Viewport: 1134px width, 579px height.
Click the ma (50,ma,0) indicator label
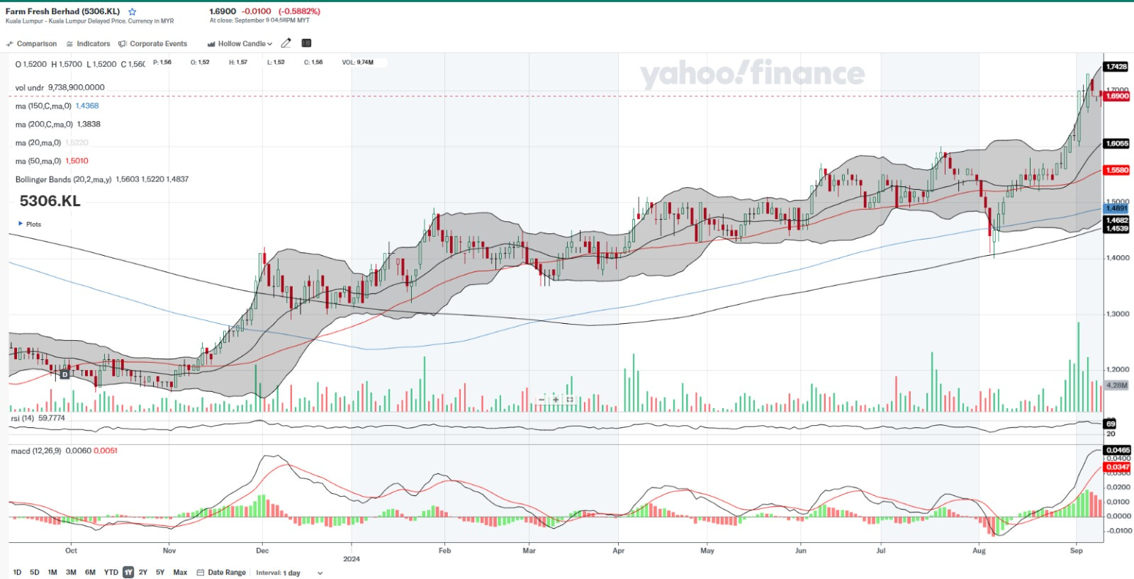click(x=38, y=162)
